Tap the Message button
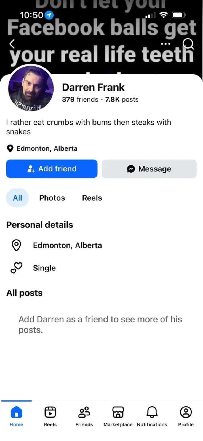The width and height of the screenshot is (203, 441). [x=149, y=169]
